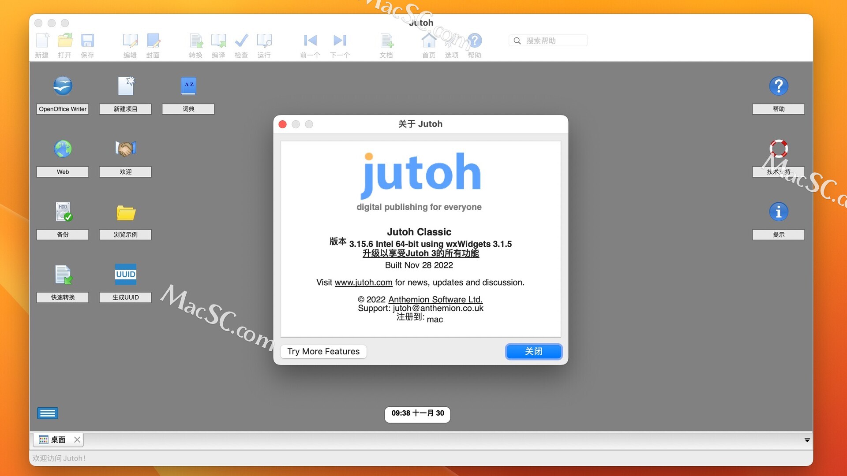The image size is (847, 476).
Task: Select the 桌面 tab
Action: 58,440
